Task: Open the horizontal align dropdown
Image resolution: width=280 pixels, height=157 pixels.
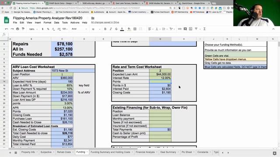Action: point(150,29)
